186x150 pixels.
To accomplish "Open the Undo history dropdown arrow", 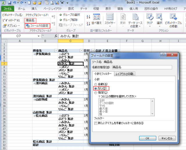I will click(18, 3).
